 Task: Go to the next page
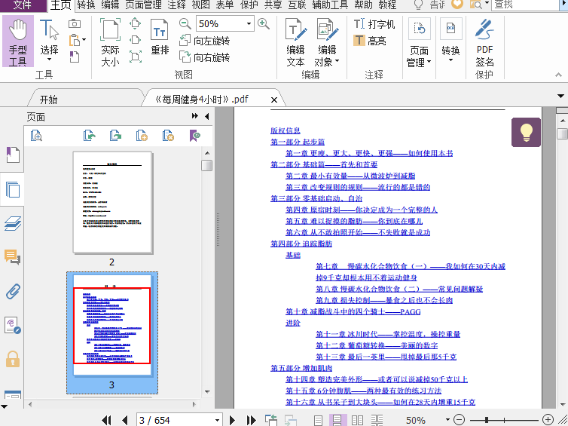point(233,420)
